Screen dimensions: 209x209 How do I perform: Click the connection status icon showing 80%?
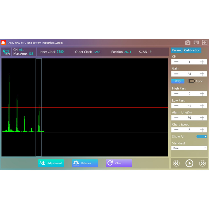pos(6,52)
